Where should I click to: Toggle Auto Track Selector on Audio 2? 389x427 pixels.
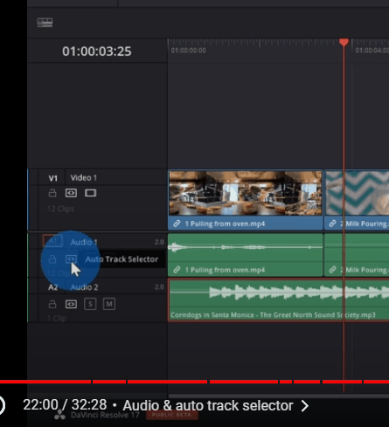coord(71,304)
